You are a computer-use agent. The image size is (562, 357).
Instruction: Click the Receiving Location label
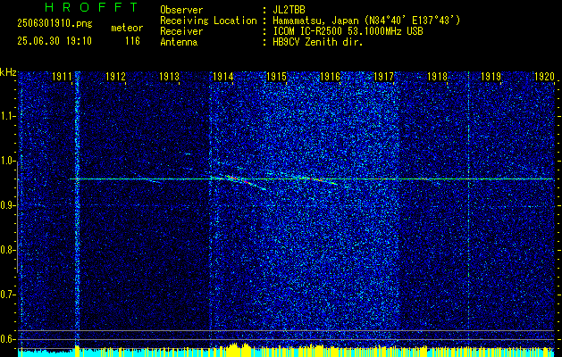point(208,21)
